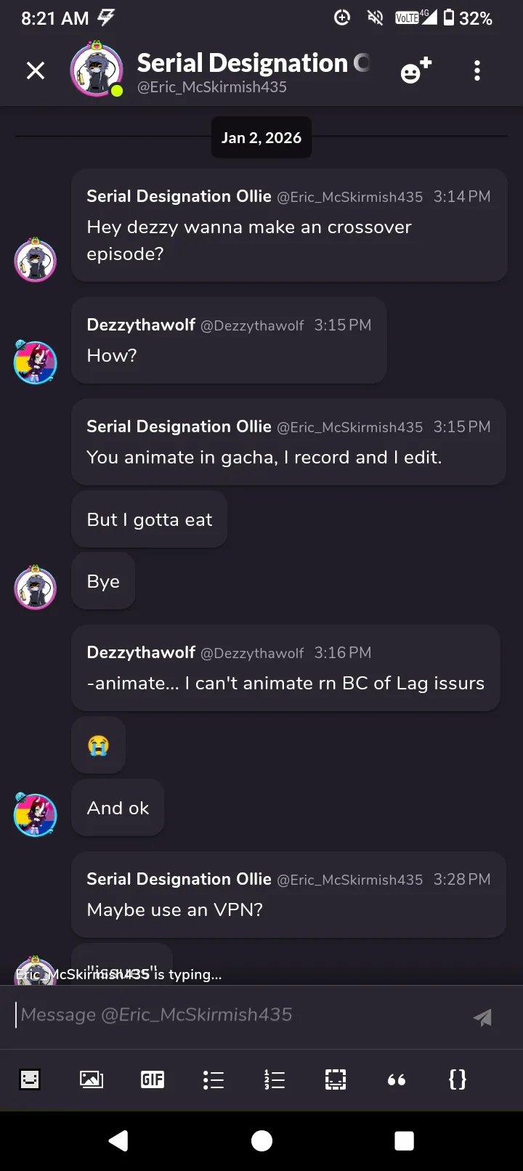Tap the crying emoji message bubble
This screenshot has height=1171, width=523.
pyautogui.click(x=98, y=745)
